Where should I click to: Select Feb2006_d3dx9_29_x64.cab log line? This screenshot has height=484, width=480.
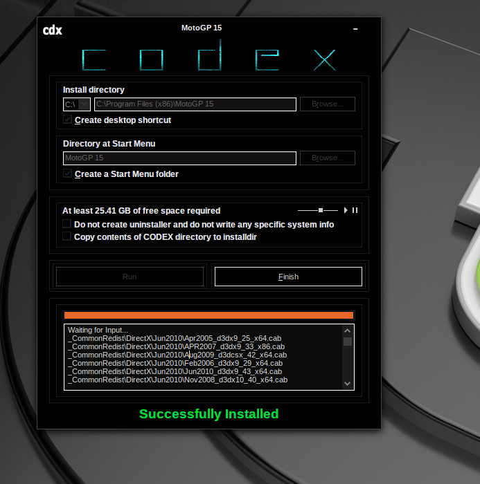click(175, 363)
